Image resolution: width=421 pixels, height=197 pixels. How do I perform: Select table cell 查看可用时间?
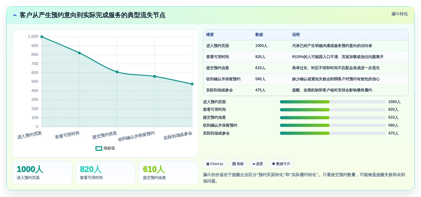[x=218, y=57]
